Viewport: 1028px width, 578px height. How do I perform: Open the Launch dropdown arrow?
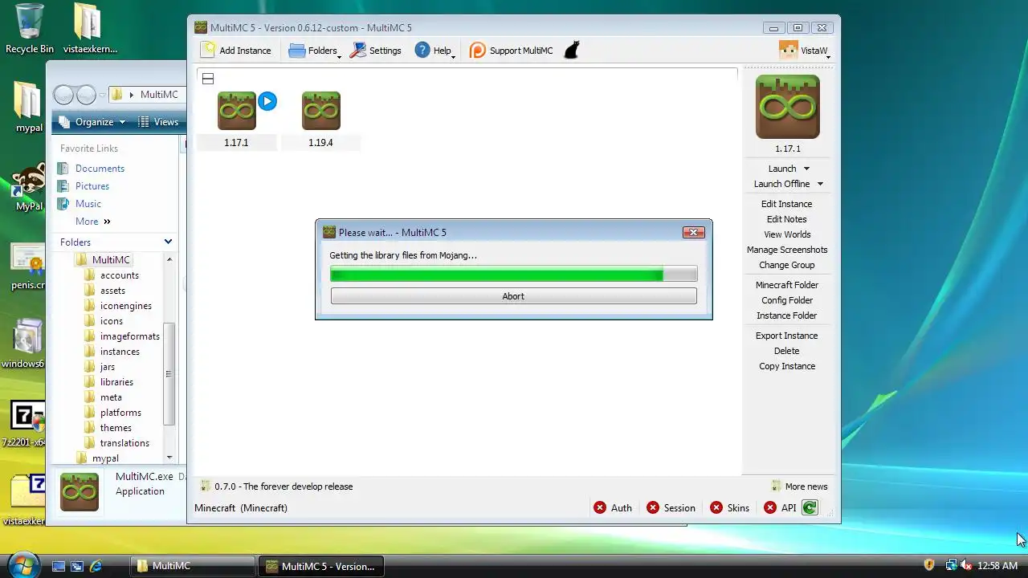point(806,169)
